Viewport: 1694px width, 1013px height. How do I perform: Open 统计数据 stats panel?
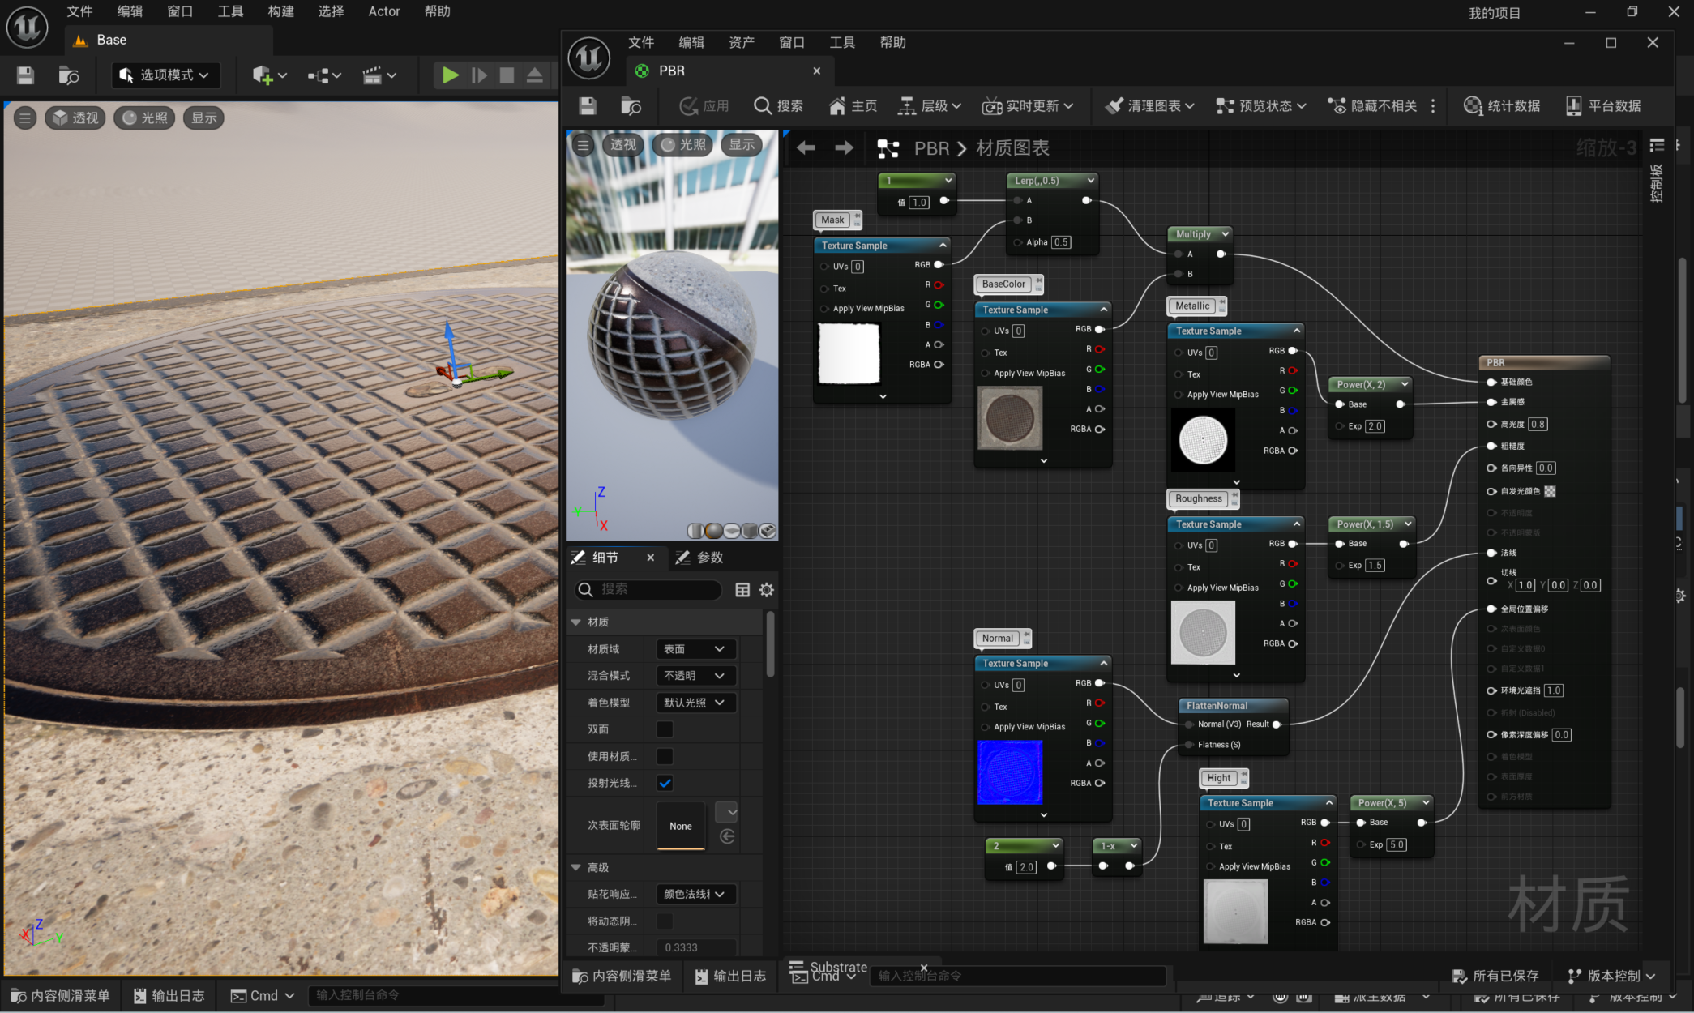click(1502, 106)
